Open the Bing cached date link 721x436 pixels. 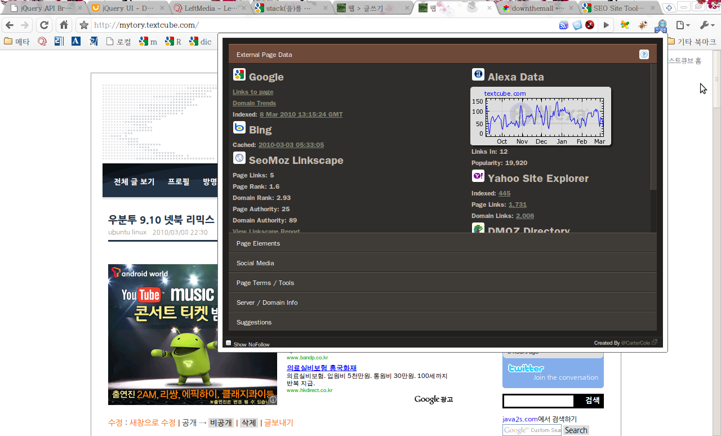291,145
